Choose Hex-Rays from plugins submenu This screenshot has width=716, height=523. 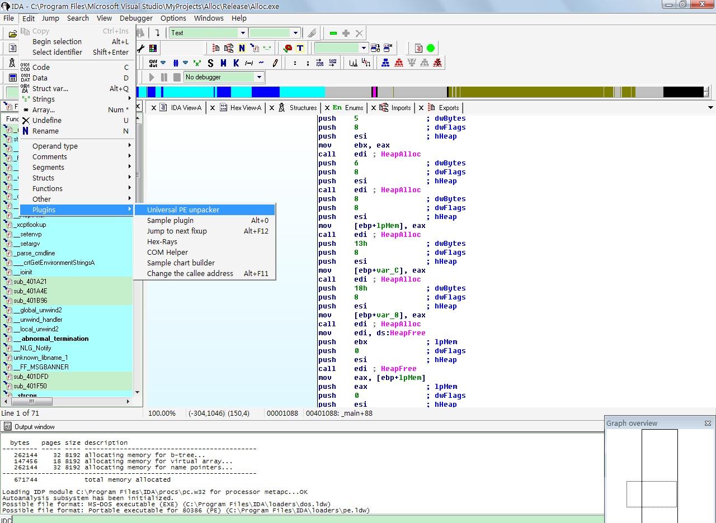(x=162, y=242)
